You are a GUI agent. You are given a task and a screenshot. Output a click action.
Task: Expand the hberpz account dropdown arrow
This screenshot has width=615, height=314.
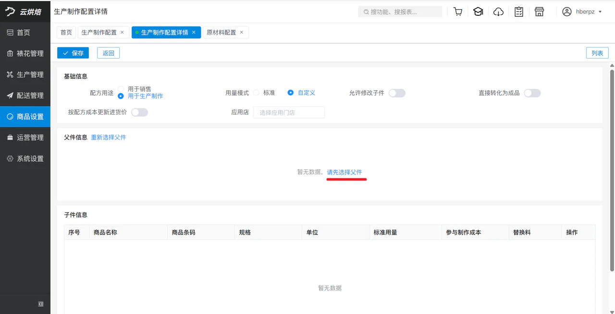[x=600, y=12]
